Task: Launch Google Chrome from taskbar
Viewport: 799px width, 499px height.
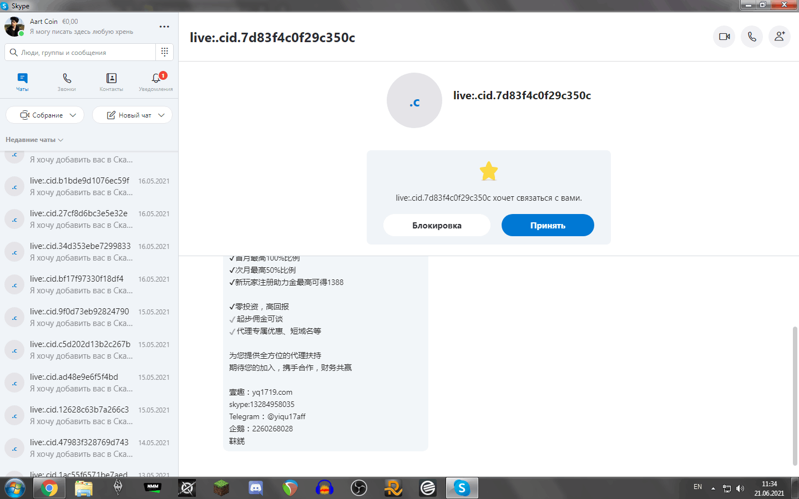Action: pyautogui.click(x=49, y=488)
